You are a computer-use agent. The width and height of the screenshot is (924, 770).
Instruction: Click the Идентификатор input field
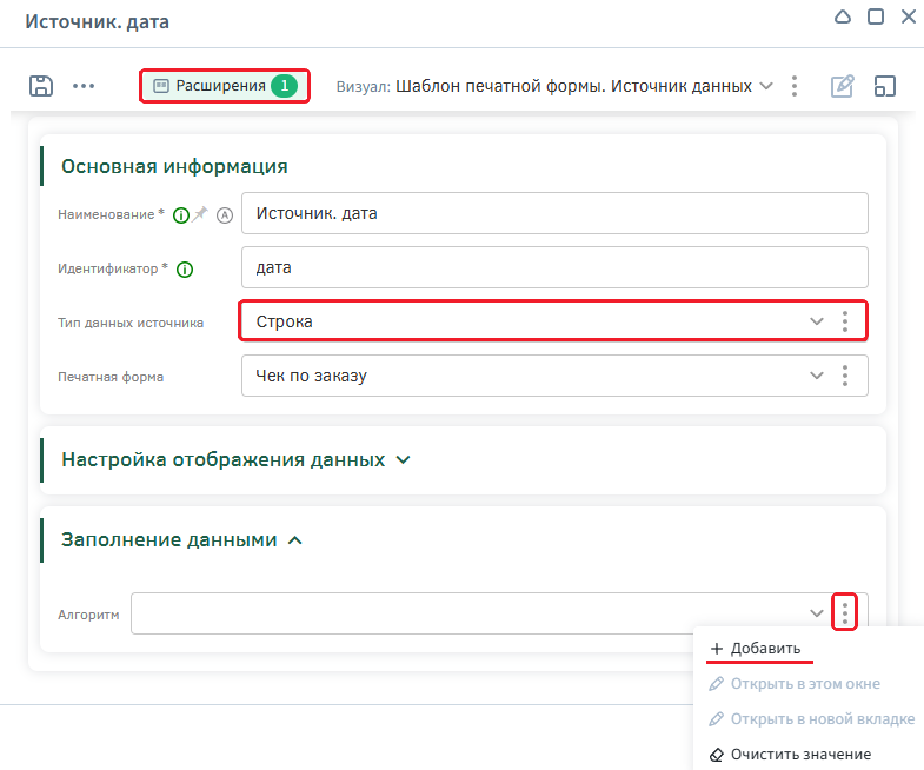tap(553, 267)
